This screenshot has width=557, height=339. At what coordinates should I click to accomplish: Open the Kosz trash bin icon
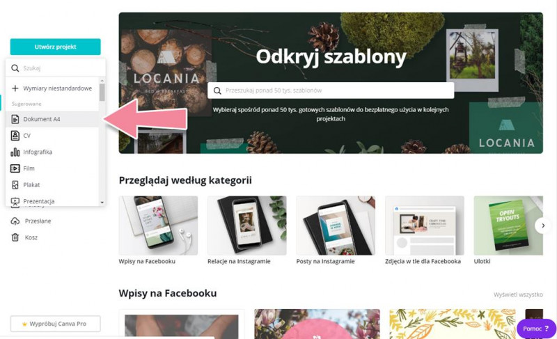point(15,237)
